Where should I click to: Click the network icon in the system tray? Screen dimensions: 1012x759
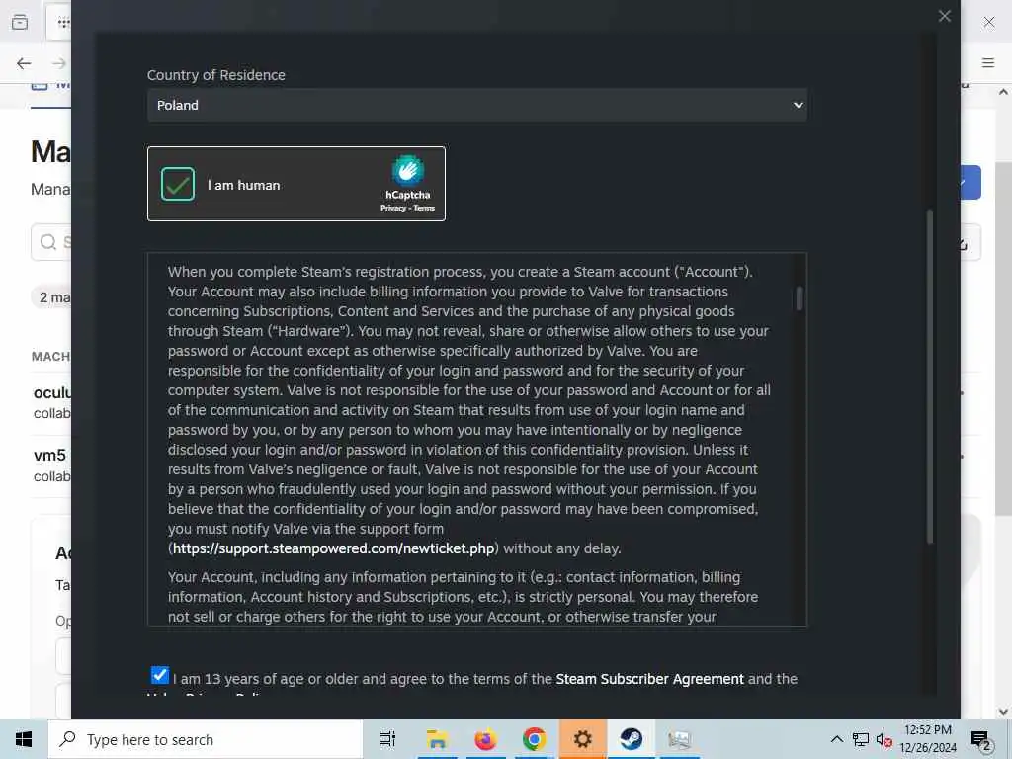[861, 739]
